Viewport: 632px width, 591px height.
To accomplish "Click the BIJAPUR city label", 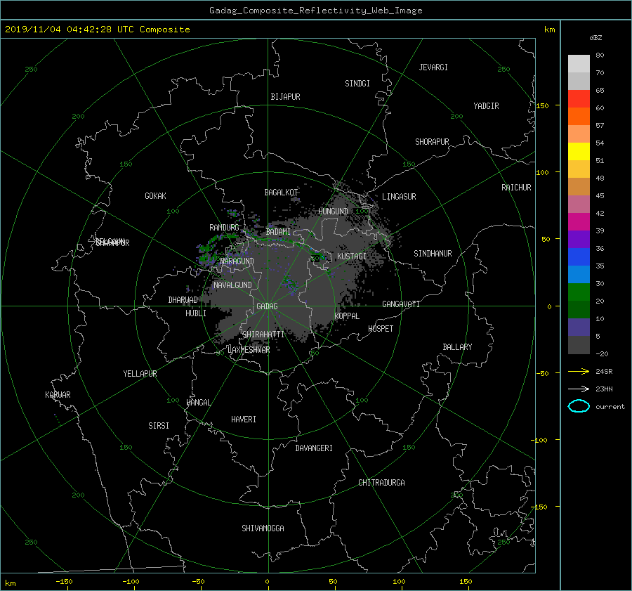I will tap(285, 97).
